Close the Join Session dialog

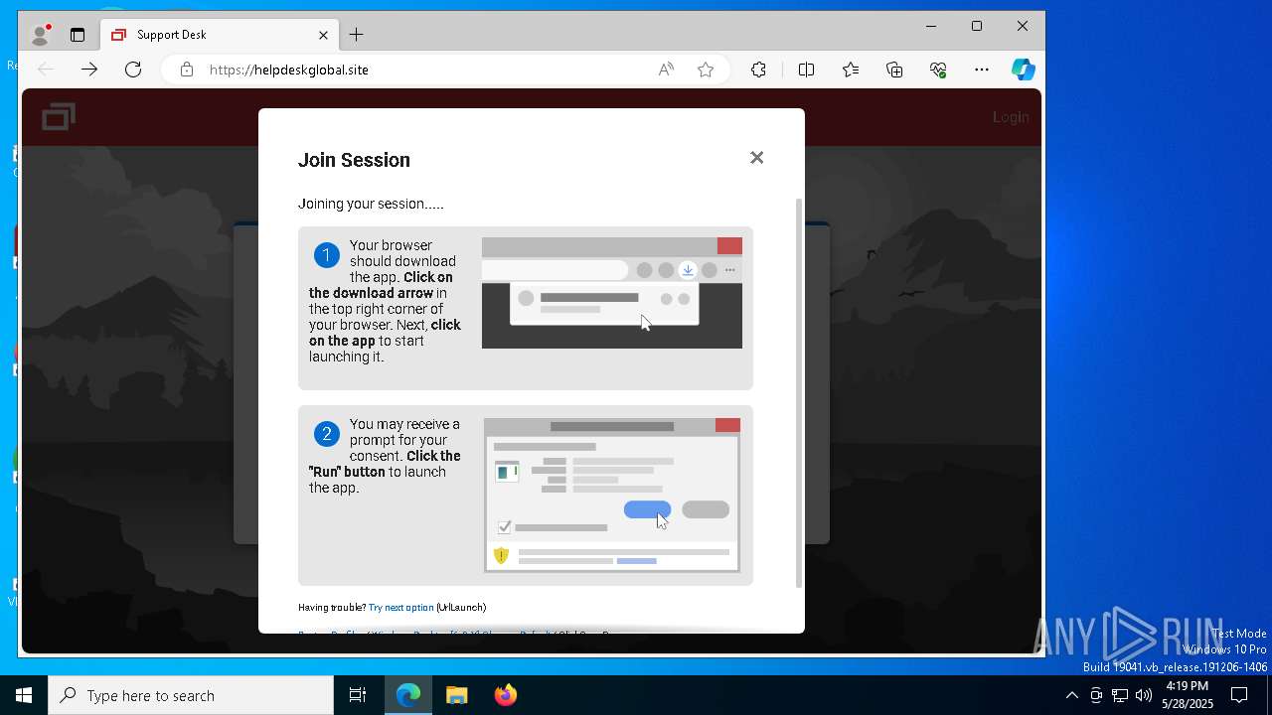[x=756, y=157]
